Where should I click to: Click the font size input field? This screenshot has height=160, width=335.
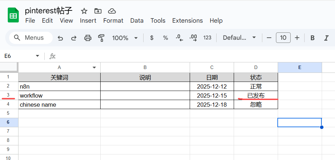[x=283, y=38]
